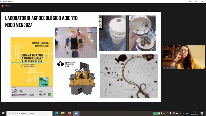
Task: Click the 'Laboratorio Agroecológico Abierto' slide title
Action: pyautogui.click(x=41, y=18)
